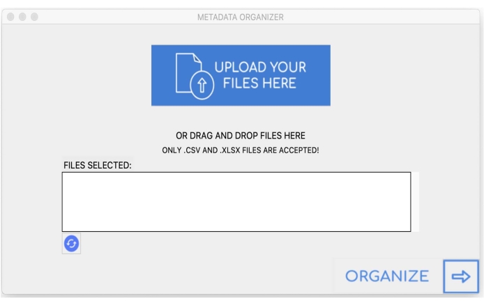Image resolution: width=484 pixels, height=305 pixels.
Task: Click the right arrow organize icon
Action: (x=461, y=276)
